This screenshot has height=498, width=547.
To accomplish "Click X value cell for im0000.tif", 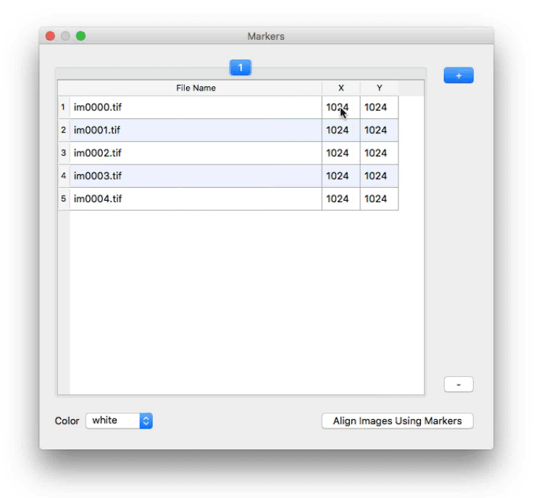I will tap(338, 107).
